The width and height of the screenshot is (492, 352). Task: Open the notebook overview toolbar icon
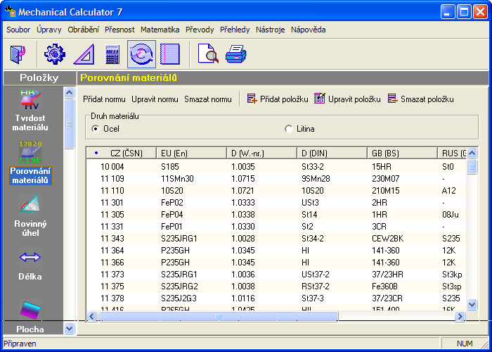coord(170,54)
